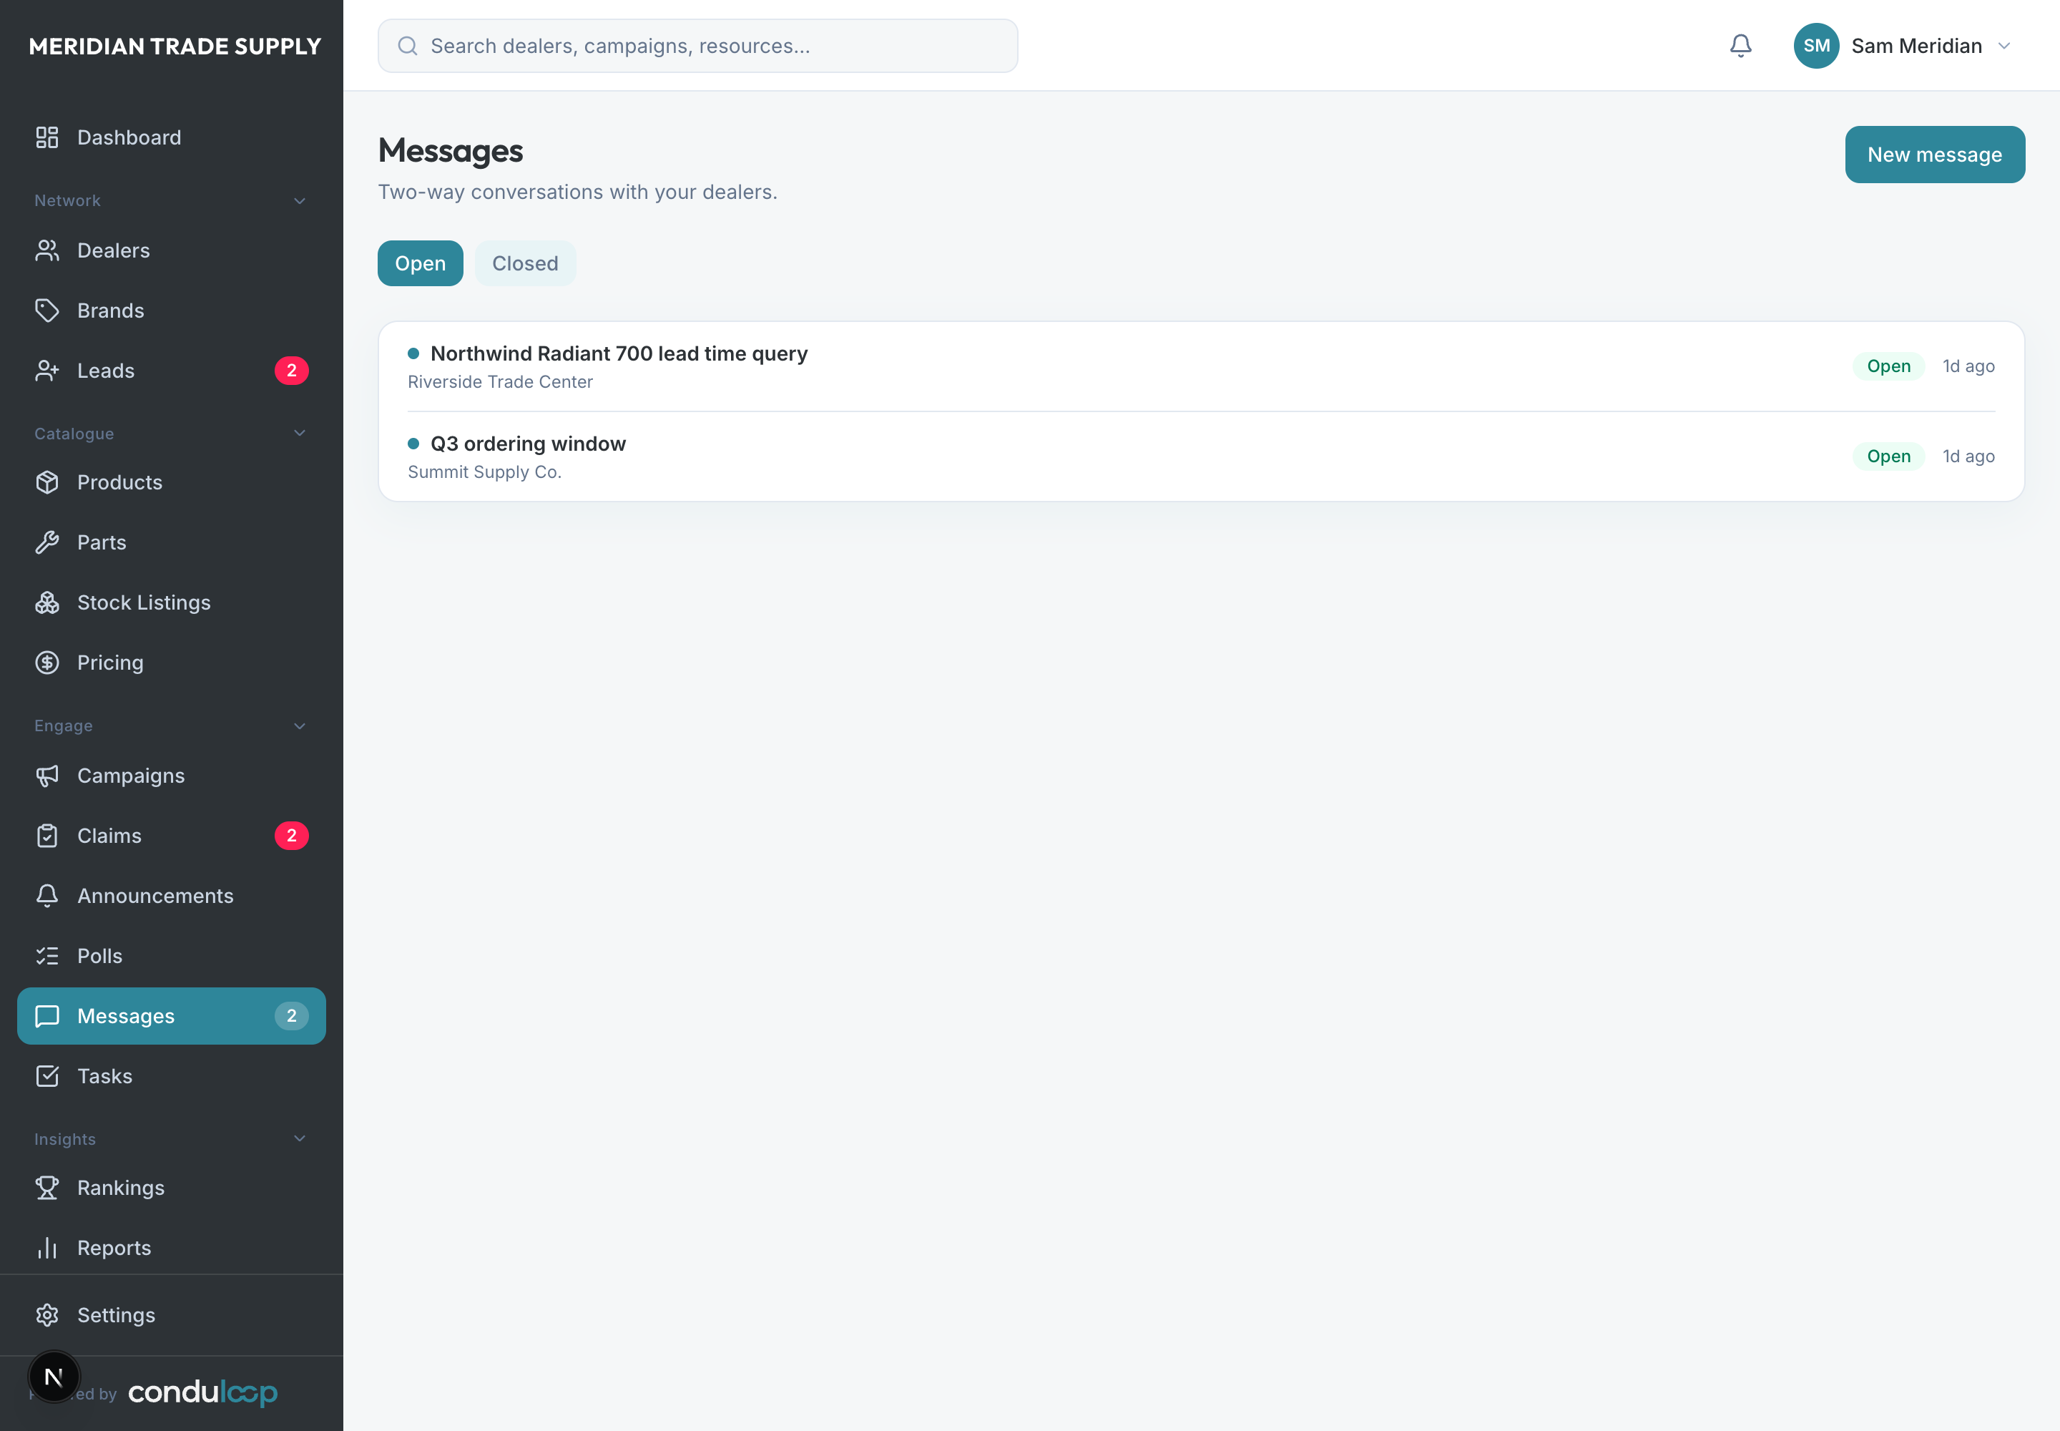Click the Leads add-user icon
2060x1431 pixels.
(46, 371)
